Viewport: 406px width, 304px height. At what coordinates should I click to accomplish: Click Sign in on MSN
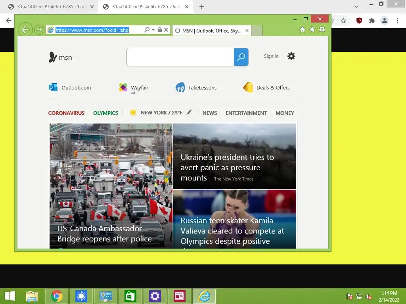click(x=271, y=56)
